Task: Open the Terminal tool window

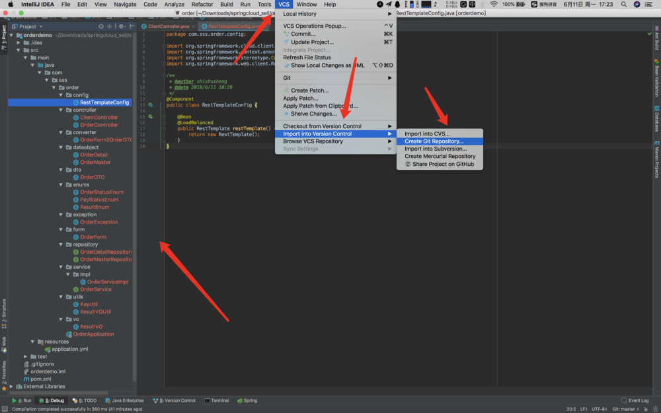Action: pyautogui.click(x=217, y=400)
